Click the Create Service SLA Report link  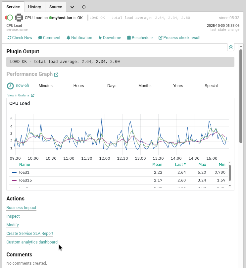tap(30, 233)
